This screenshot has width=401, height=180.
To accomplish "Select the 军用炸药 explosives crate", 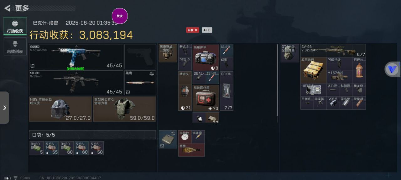I will pyautogui.click(x=314, y=70).
